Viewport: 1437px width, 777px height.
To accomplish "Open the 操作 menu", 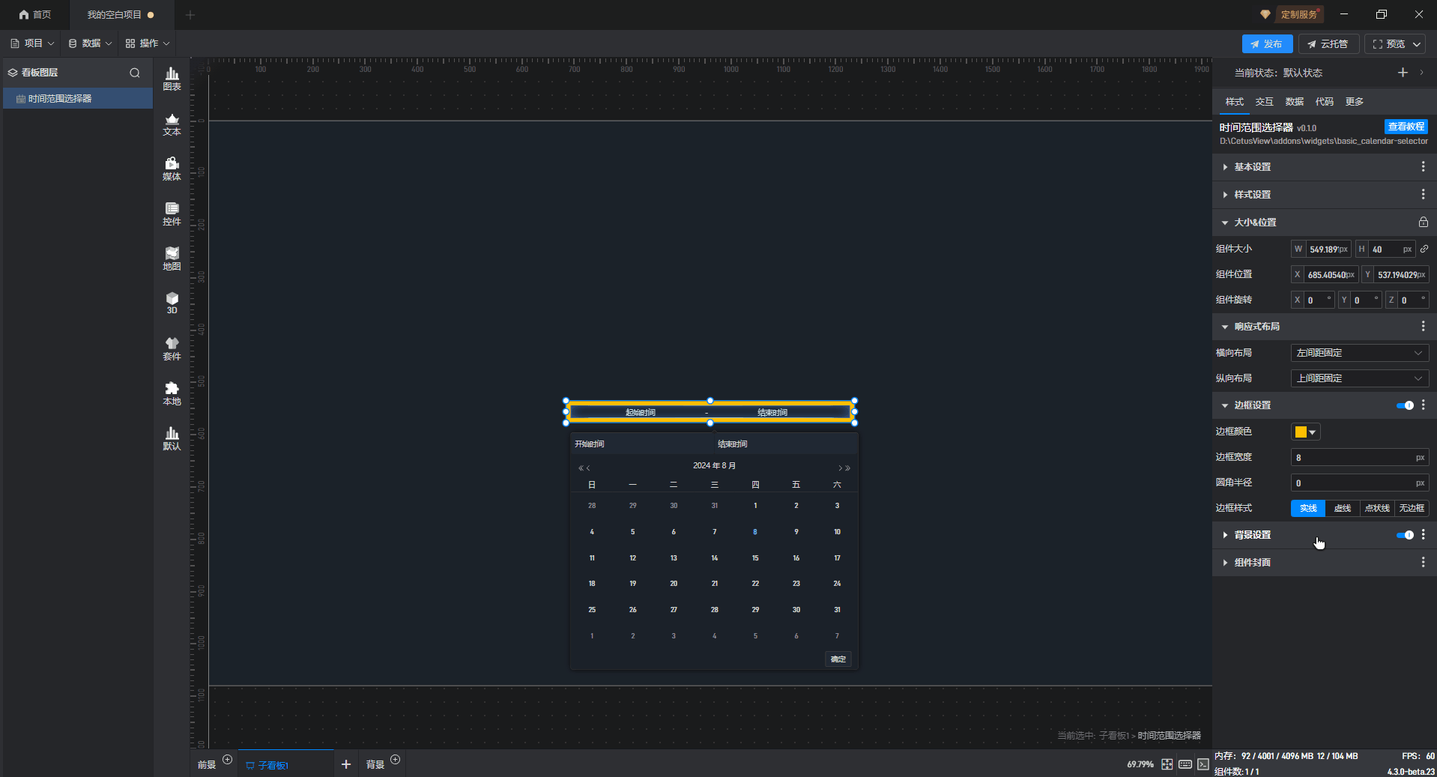I will click(148, 43).
